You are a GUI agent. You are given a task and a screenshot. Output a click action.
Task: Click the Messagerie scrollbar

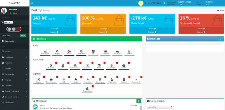point(141,108)
